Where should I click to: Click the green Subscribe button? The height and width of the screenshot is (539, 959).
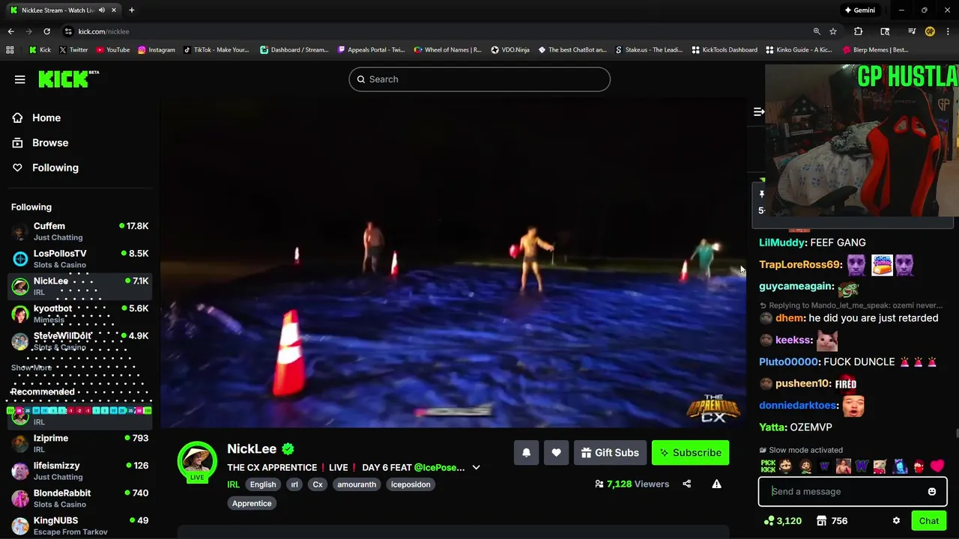[x=690, y=452]
